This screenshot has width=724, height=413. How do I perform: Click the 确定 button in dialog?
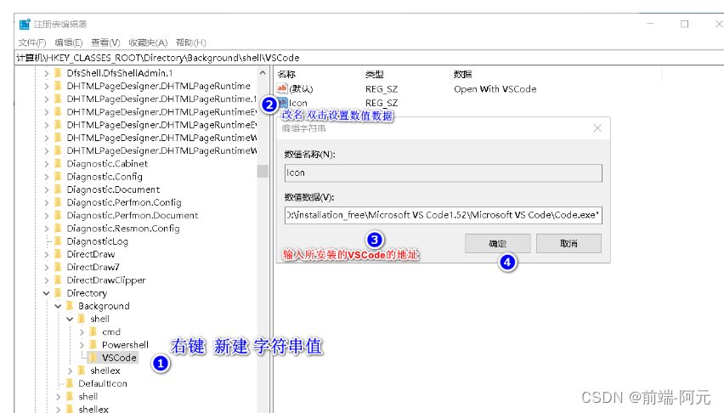(497, 243)
